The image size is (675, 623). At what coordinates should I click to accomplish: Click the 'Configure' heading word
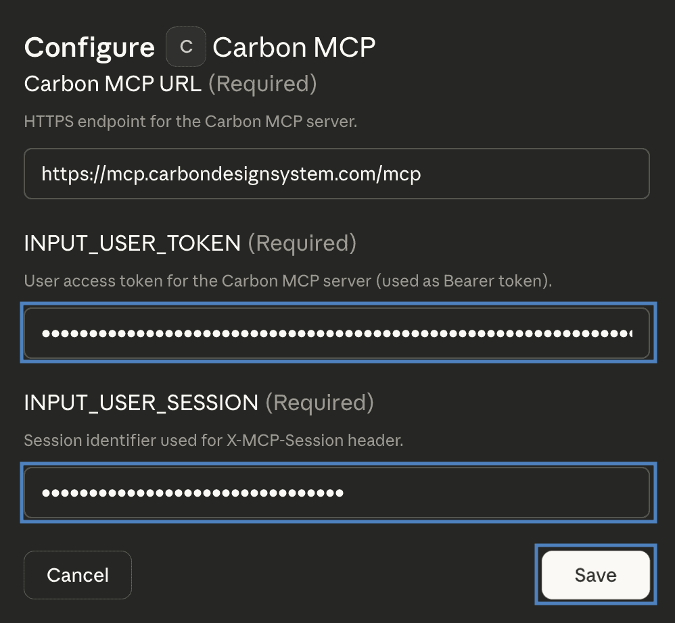[x=89, y=48]
